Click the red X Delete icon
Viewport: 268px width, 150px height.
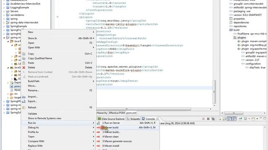(24, 67)
